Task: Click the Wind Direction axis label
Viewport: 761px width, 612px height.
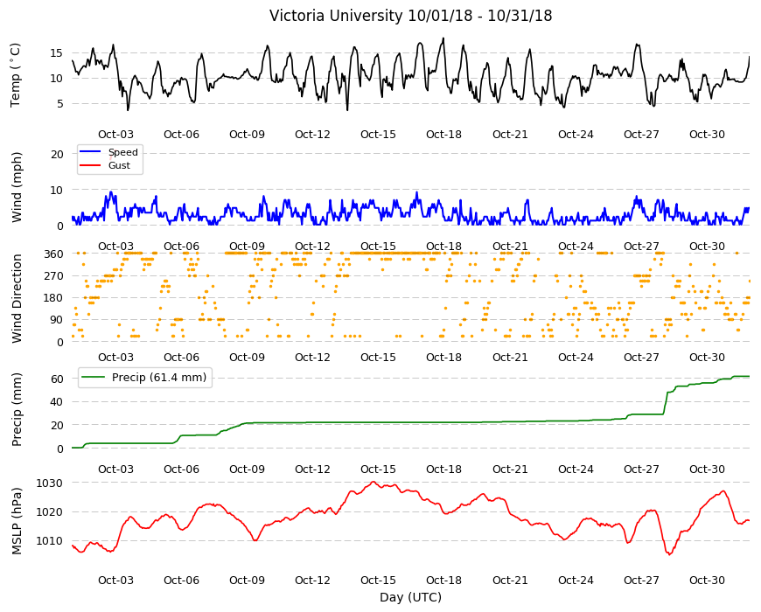Action: (x=17, y=298)
